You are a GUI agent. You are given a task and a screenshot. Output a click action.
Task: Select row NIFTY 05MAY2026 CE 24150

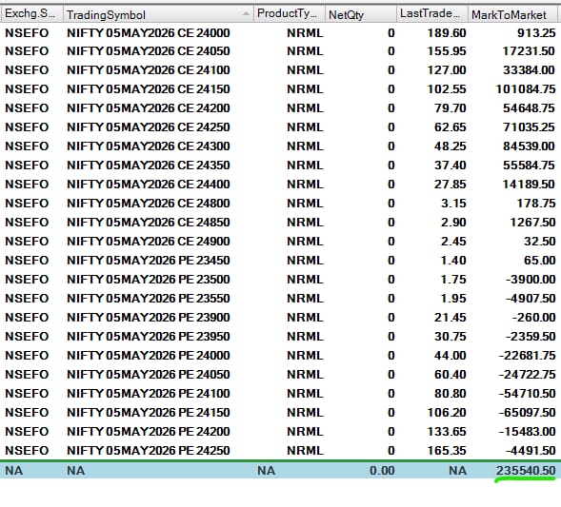tap(280, 89)
